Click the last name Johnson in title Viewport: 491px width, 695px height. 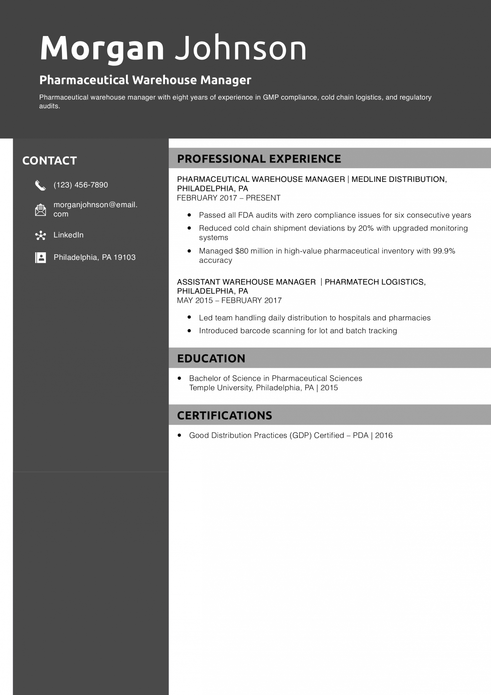coord(241,48)
